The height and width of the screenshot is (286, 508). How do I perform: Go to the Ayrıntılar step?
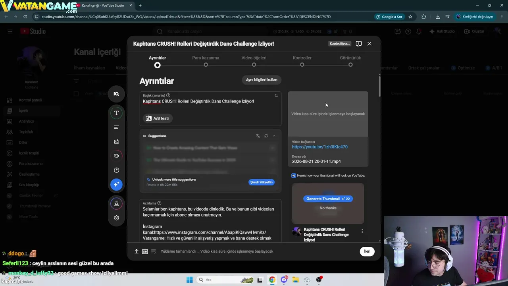[x=158, y=61]
